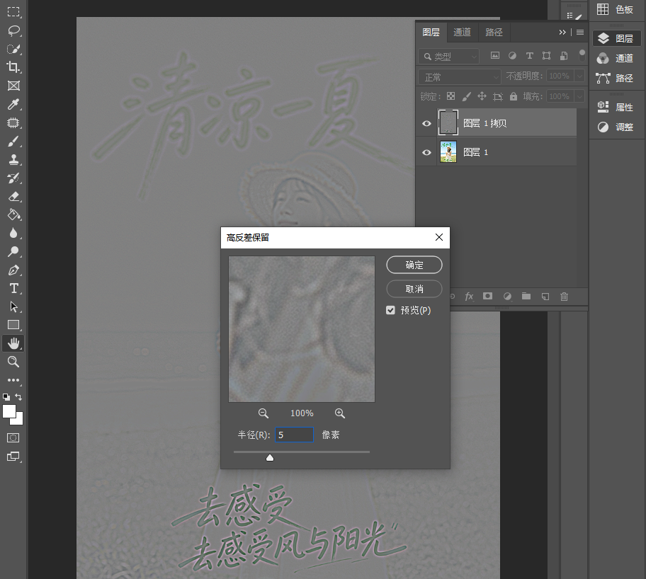Choose the Eraser tool
Viewport: 646px width, 579px height.
tap(13, 197)
